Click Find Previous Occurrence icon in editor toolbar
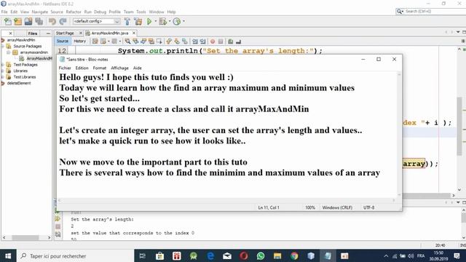 (135, 41)
